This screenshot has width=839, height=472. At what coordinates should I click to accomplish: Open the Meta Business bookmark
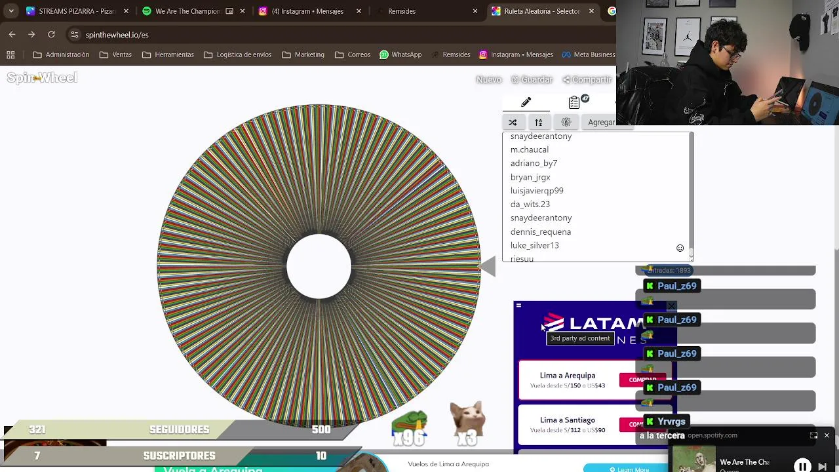(x=588, y=54)
